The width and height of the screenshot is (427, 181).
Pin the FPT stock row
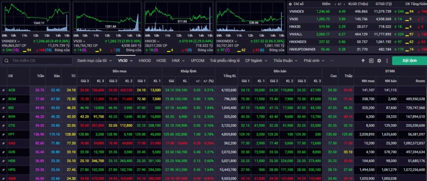(x=4, y=134)
